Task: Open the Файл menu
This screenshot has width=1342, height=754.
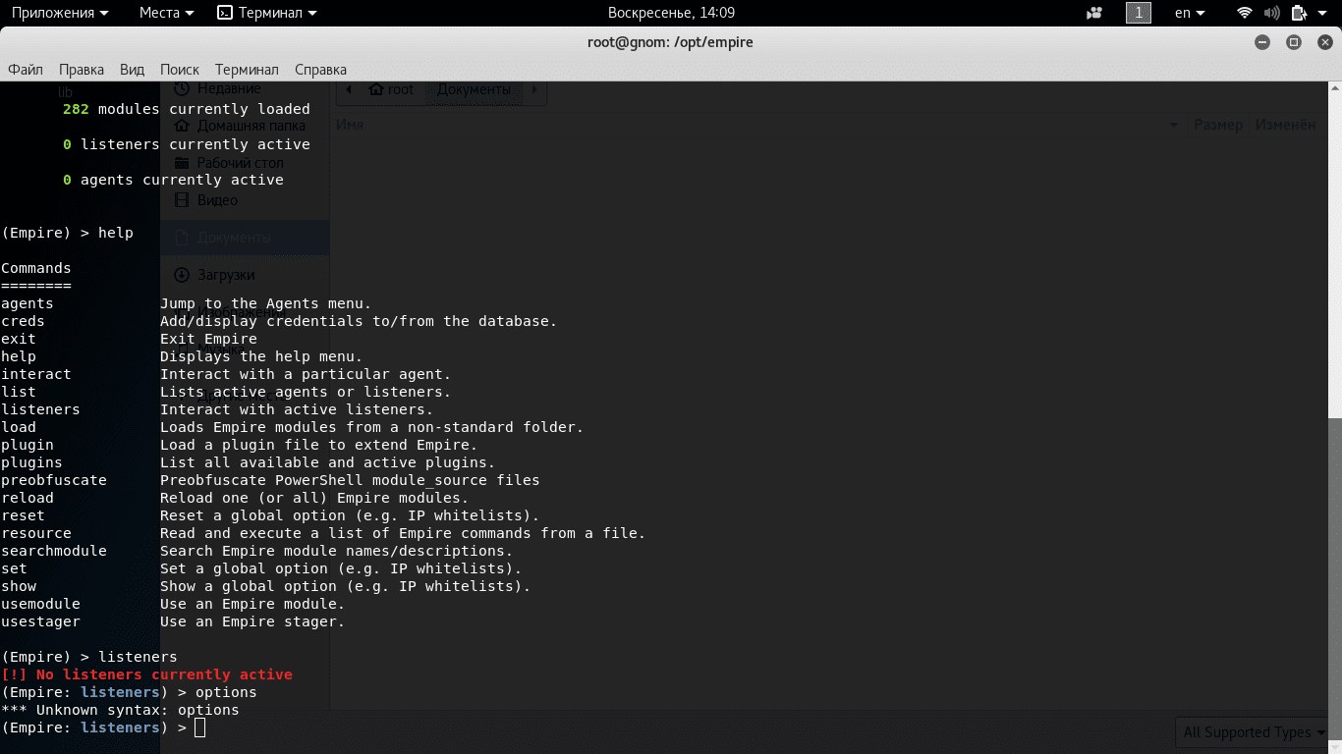Action: tap(26, 70)
